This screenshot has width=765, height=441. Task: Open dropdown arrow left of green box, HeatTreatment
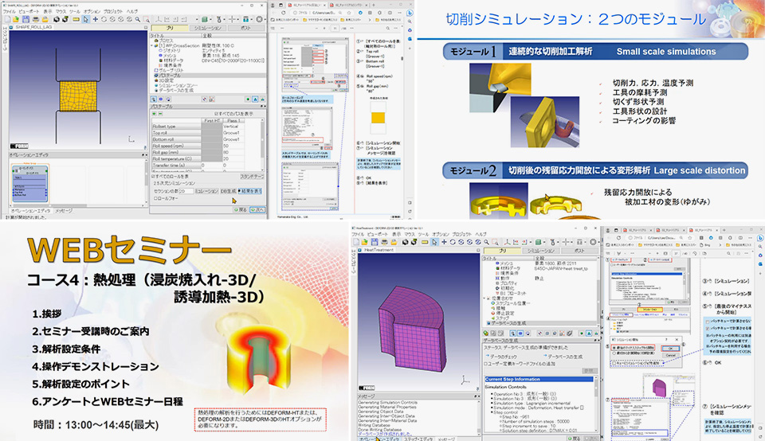(x=531, y=242)
